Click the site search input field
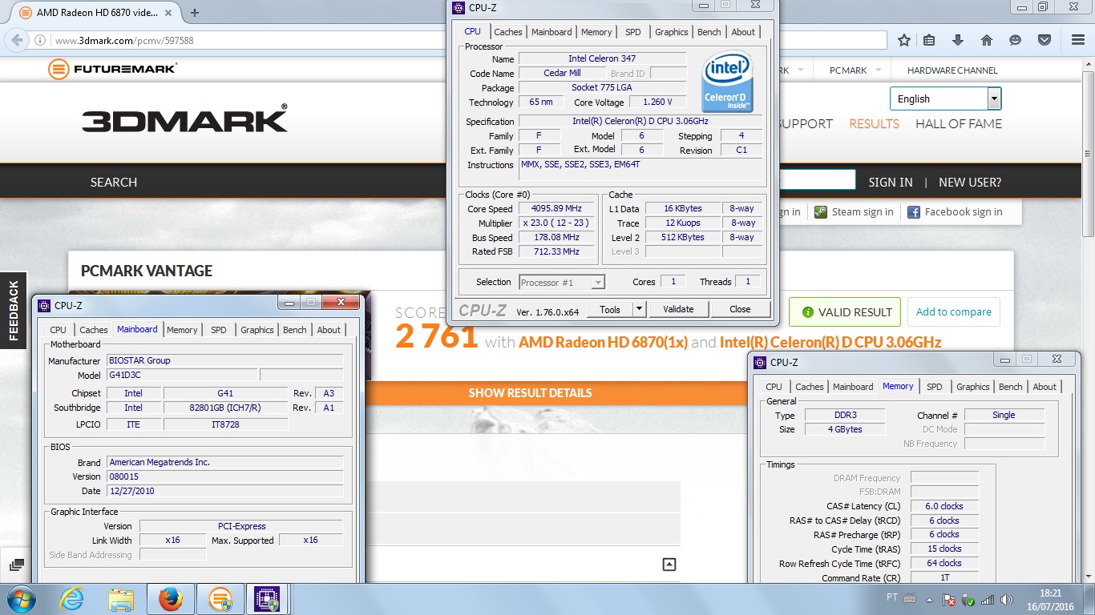This screenshot has height=615, width=1095. pyautogui.click(x=817, y=179)
